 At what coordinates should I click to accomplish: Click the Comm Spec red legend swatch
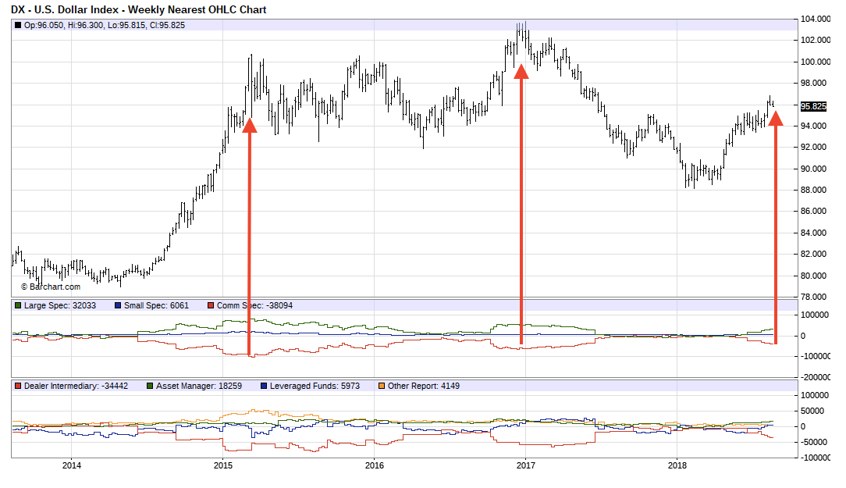pos(211,305)
